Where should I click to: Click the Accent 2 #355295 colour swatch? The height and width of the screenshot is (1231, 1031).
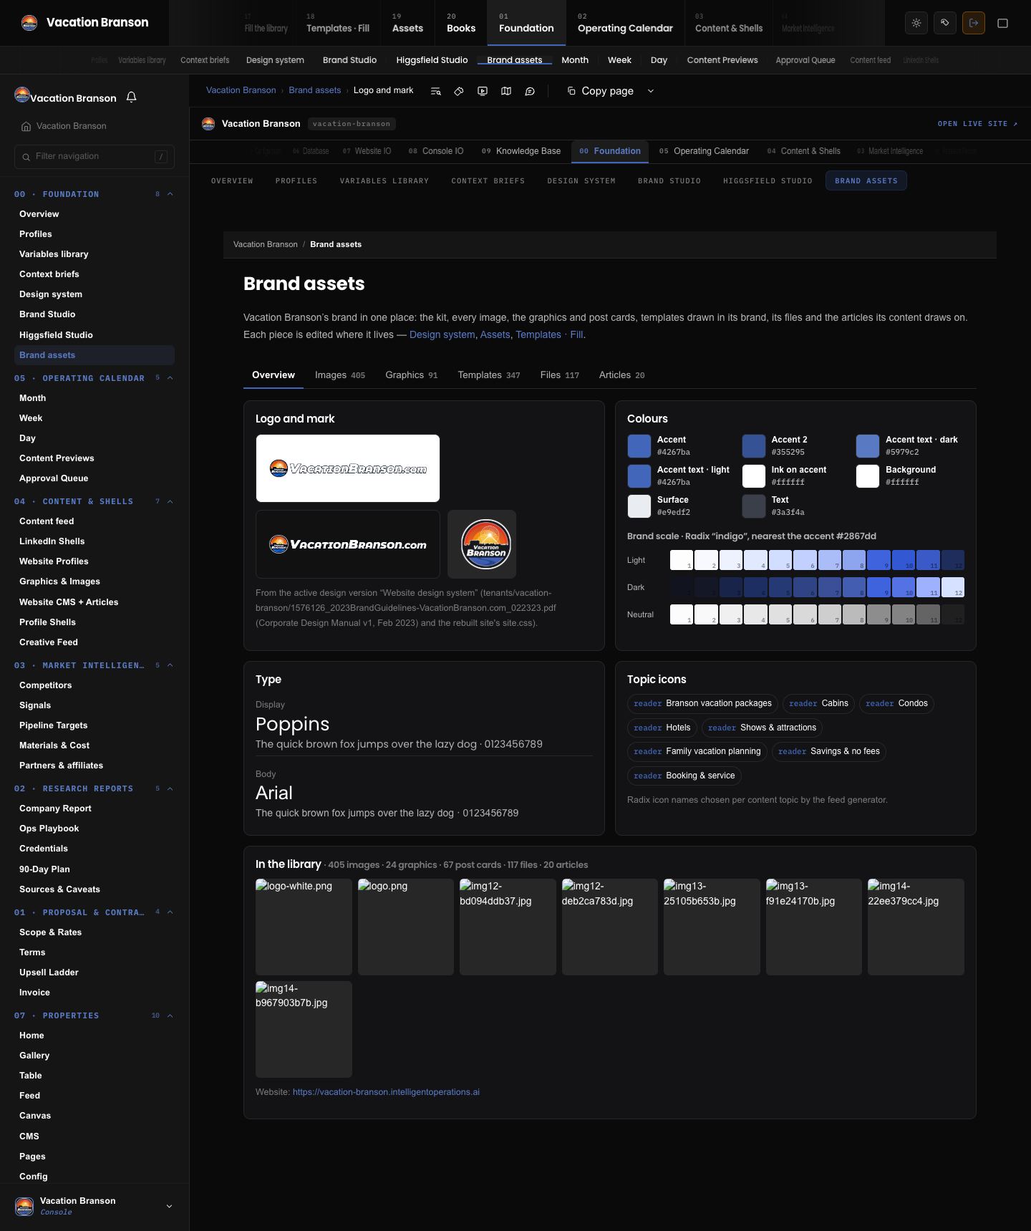[754, 445]
